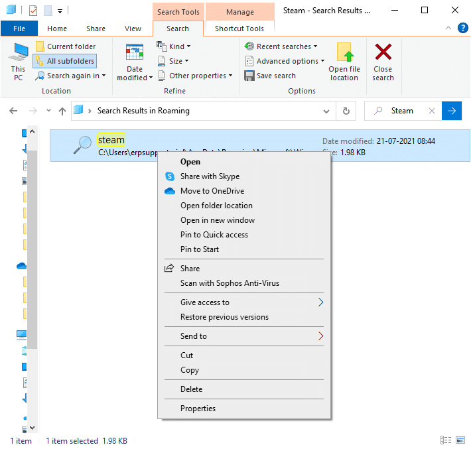Image resolution: width=471 pixels, height=449 pixels.
Task: Click the Close search red X icon
Action: pos(383,52)
